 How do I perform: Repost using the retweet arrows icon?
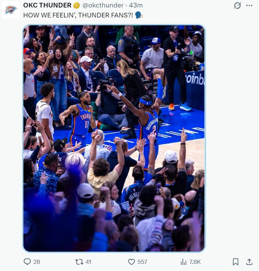tap(79, 262)
